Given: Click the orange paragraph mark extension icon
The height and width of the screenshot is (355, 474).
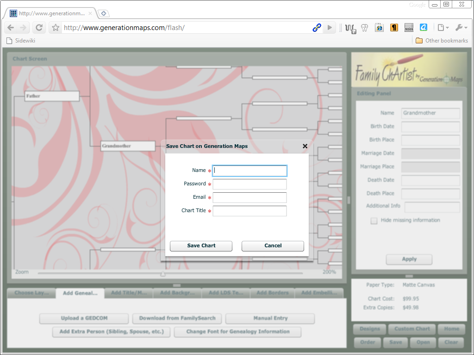Looking at the screenshot, I should (x=394, y=28).
